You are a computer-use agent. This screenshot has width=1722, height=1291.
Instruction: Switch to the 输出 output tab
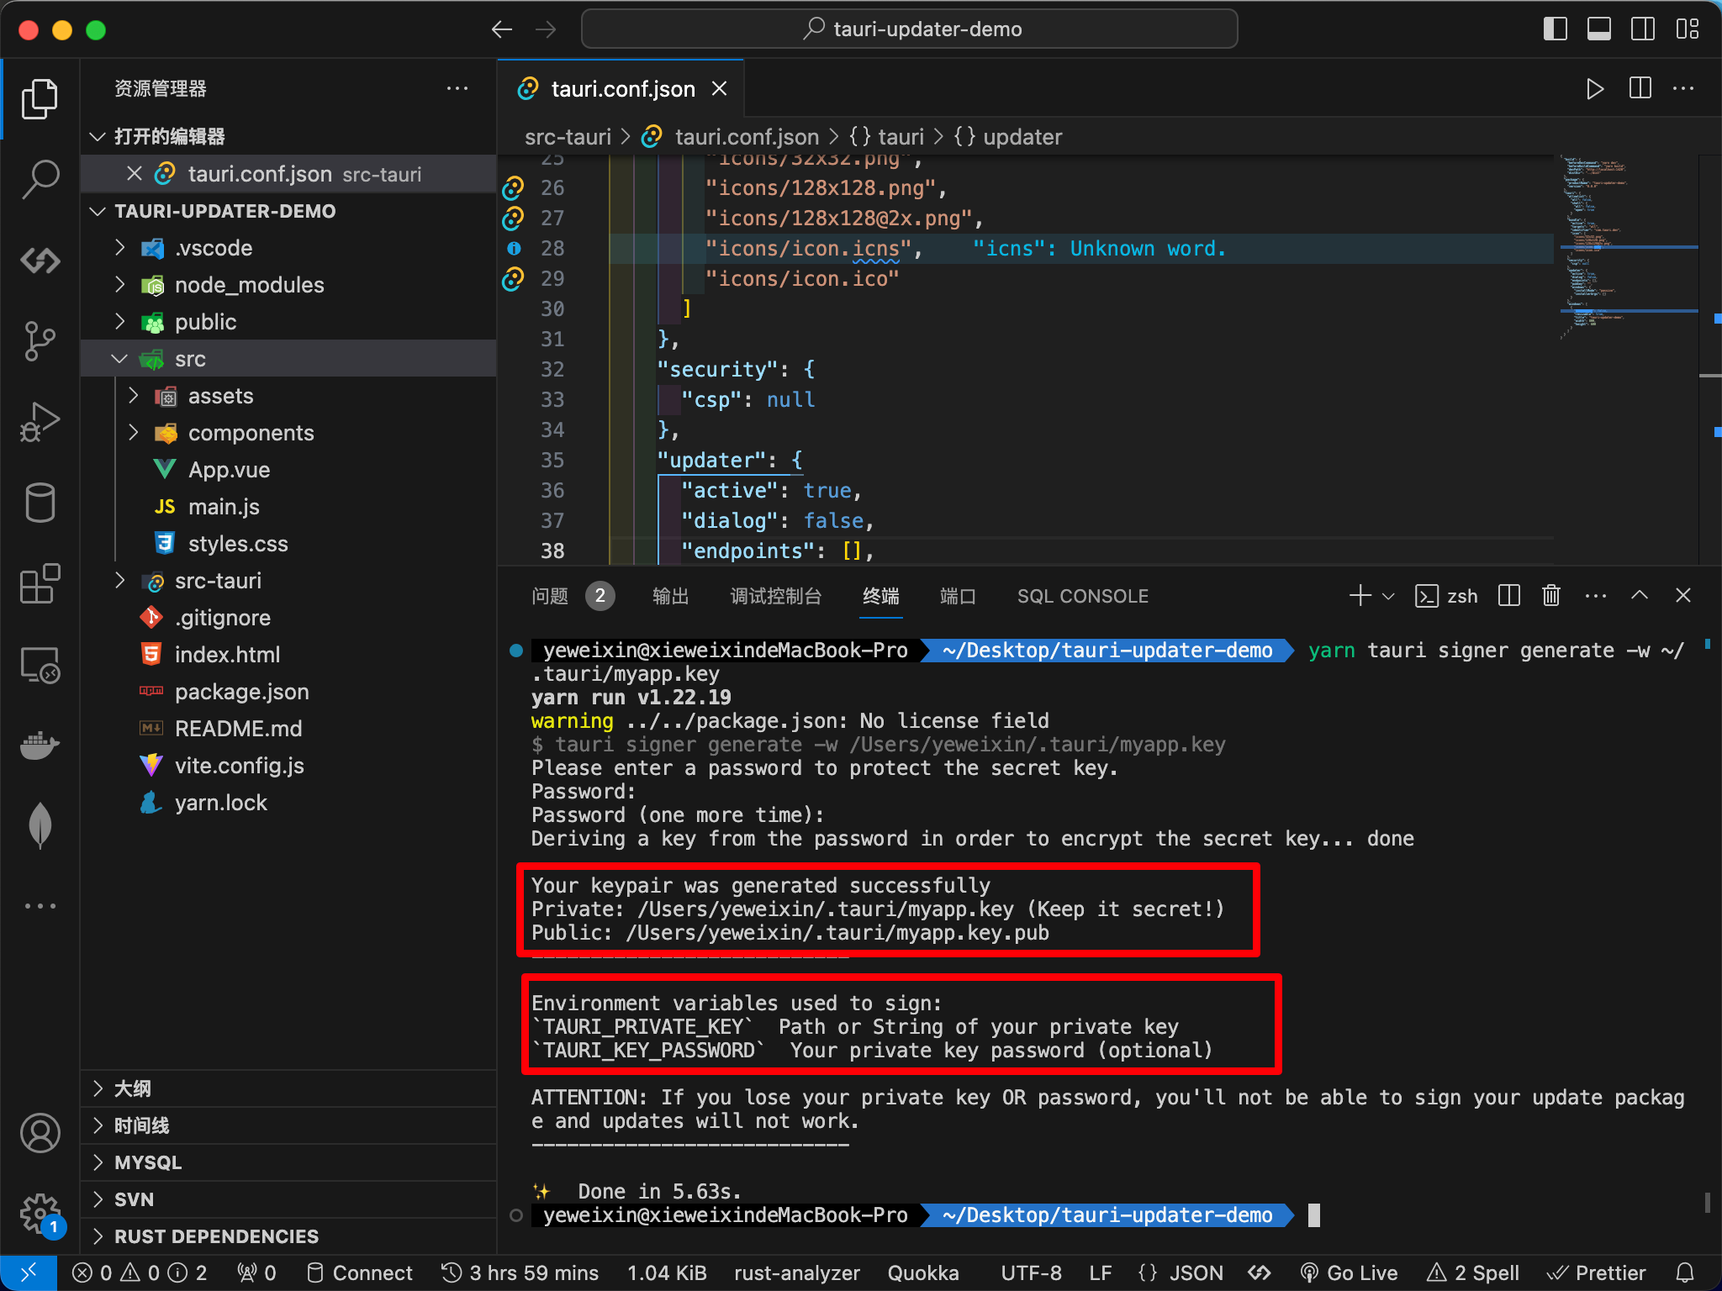pos(670,596)
